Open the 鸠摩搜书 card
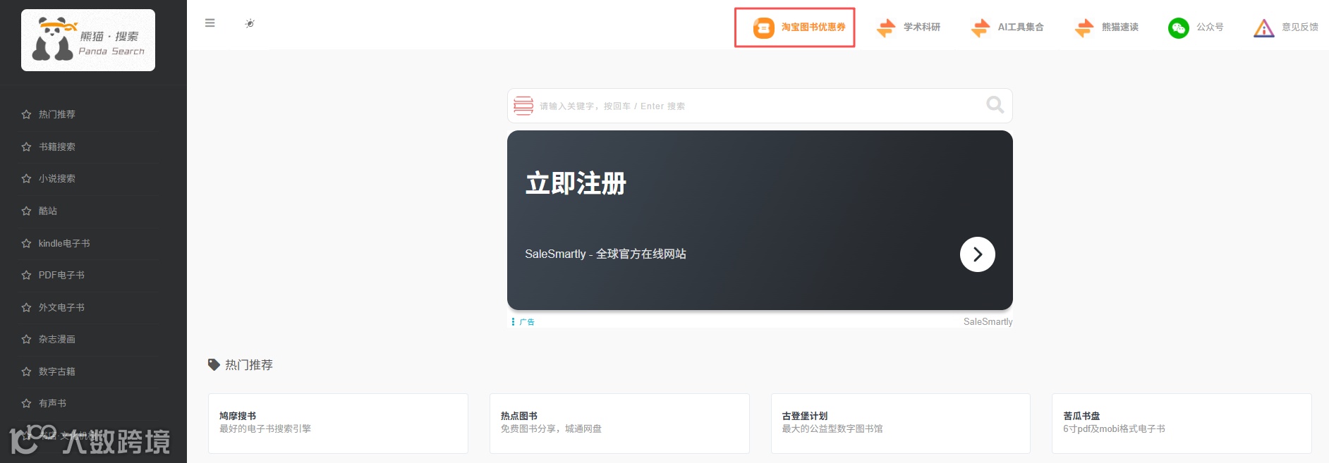 (x=338, y=423)
